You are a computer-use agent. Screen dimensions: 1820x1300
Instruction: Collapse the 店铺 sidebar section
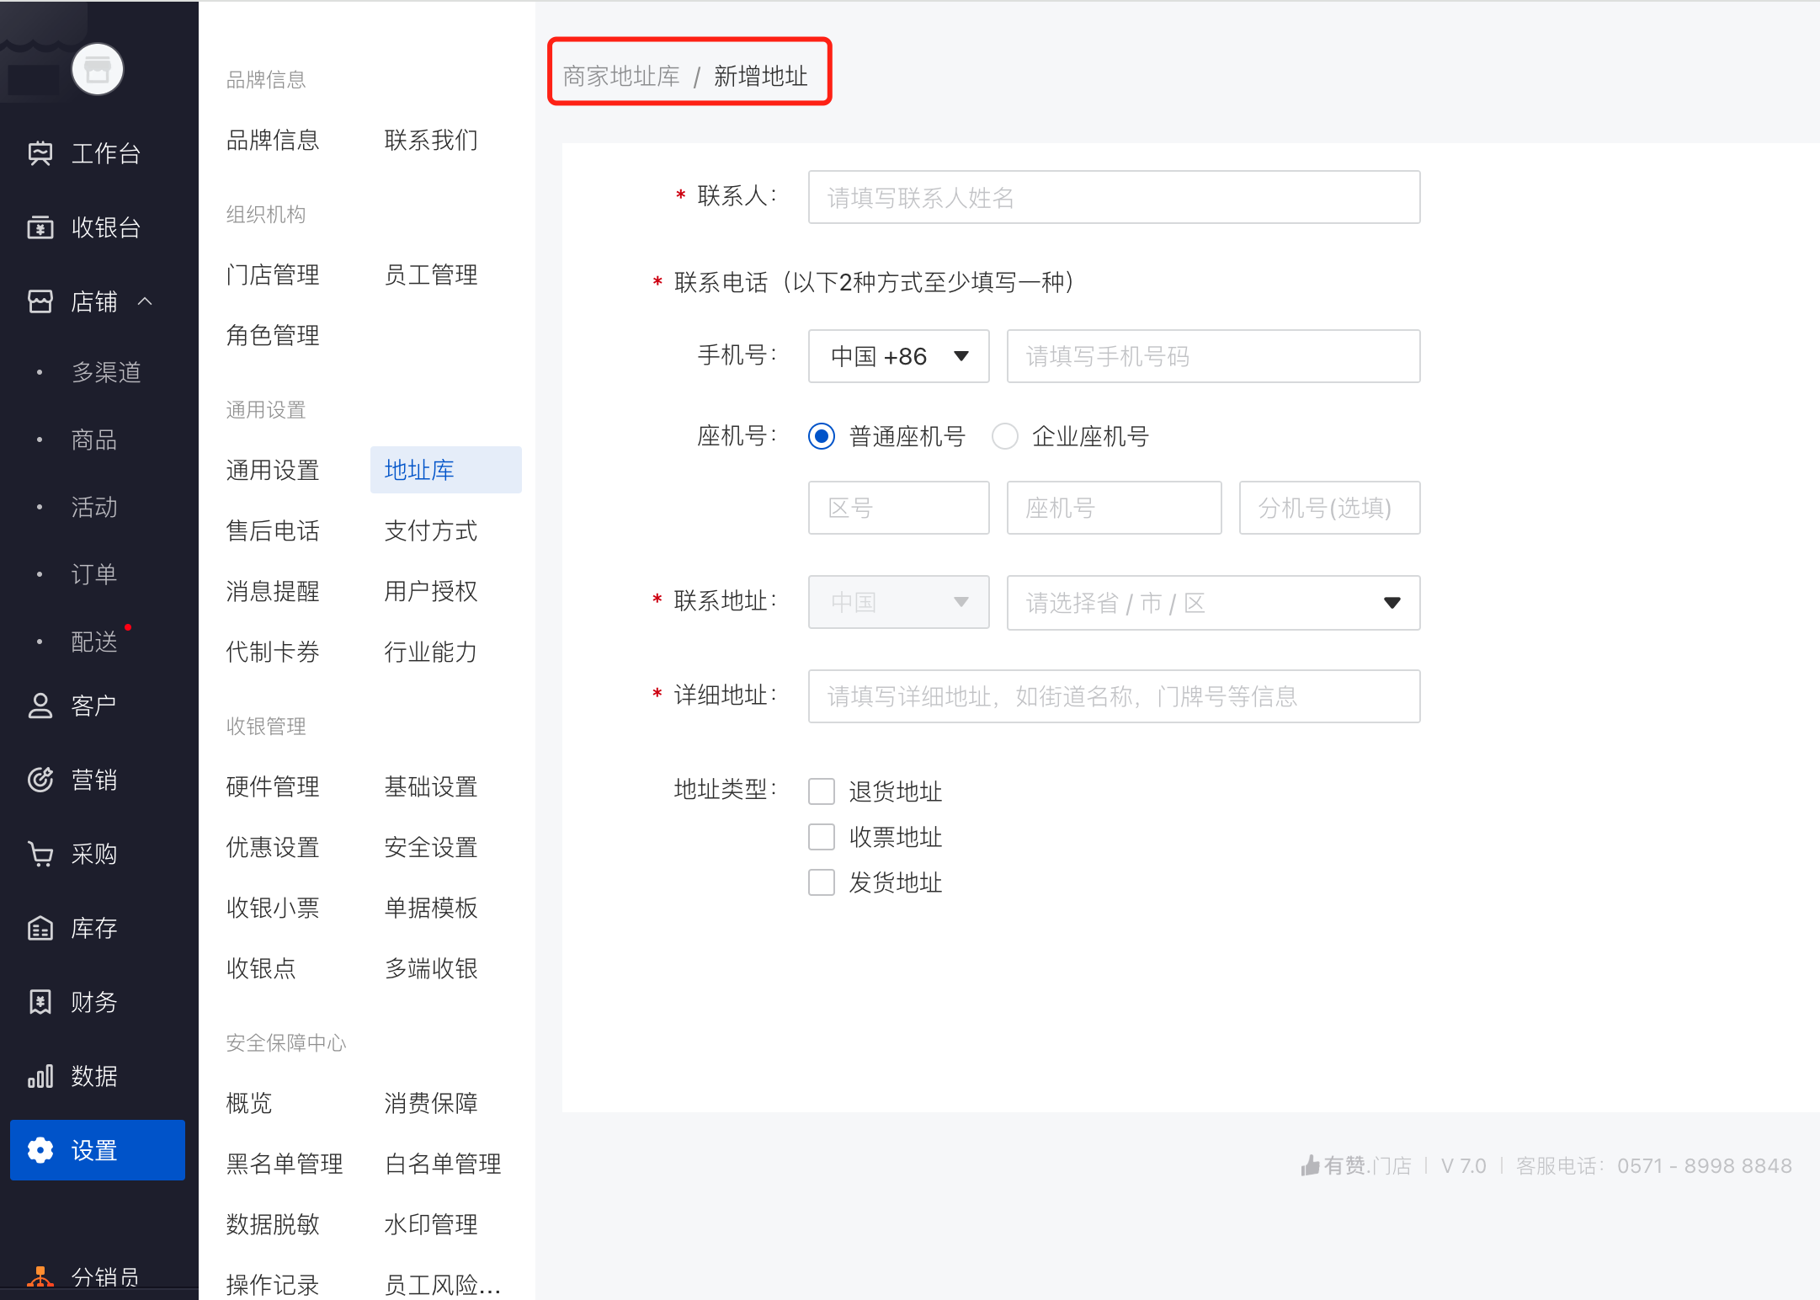tap(148, 301)
